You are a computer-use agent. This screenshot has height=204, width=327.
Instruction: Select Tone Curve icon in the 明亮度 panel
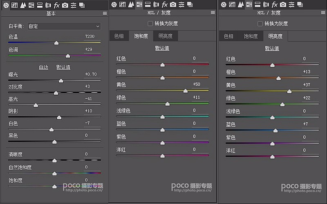[232, 4]
